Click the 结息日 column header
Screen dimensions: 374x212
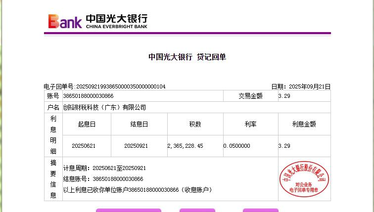tap(139, 124)
